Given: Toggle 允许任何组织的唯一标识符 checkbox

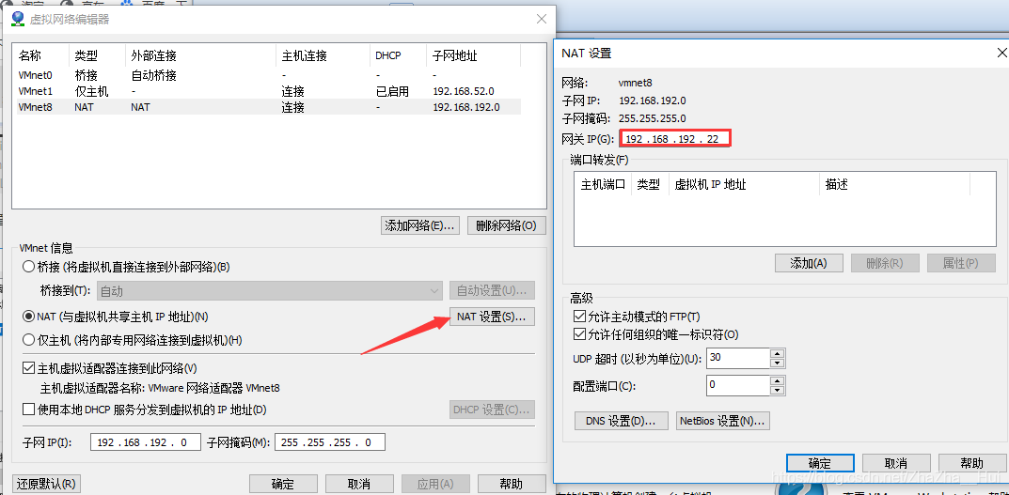Looking at the screenshot, I should (578, 334).
